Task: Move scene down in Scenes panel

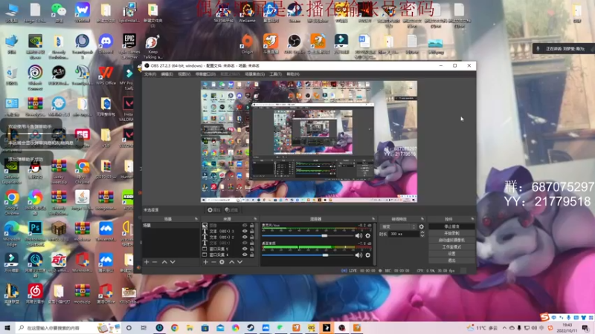Action: (173, 262)
